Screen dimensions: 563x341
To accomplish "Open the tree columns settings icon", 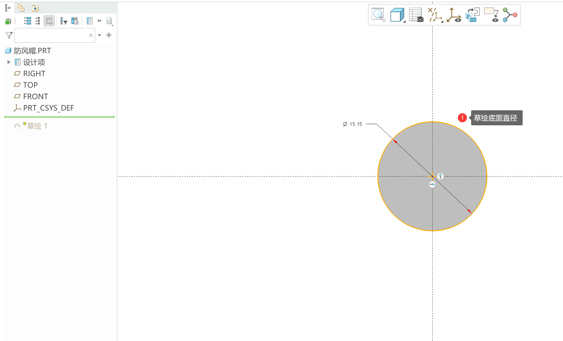I will [75, 21].
